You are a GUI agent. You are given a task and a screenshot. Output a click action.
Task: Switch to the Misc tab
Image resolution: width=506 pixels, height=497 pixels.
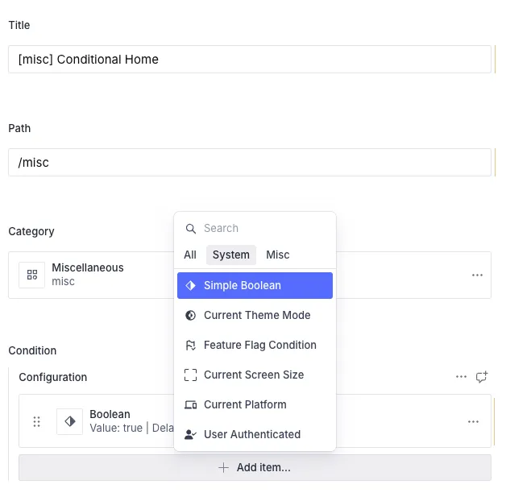278,255
